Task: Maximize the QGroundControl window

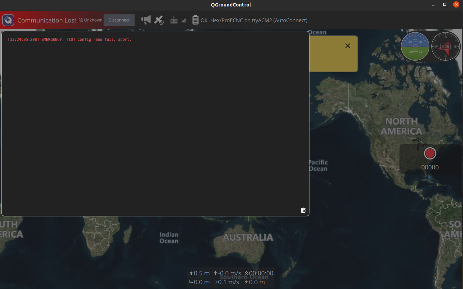Action: point(445,5)
